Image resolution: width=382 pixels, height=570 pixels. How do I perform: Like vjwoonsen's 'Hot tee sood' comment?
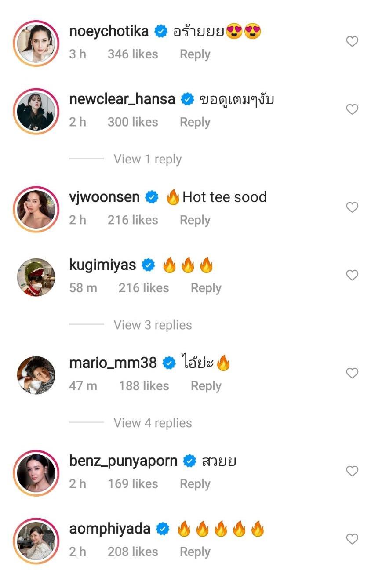[x=352, y=207]
